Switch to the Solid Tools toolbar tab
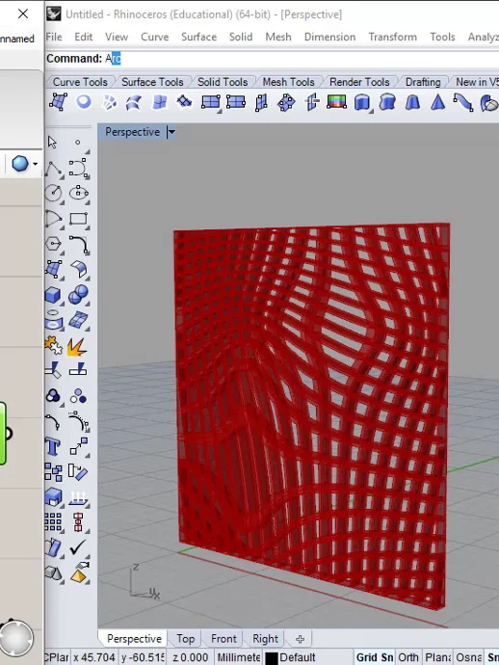Viewport: 499px width, 665px height. [223, 82]
